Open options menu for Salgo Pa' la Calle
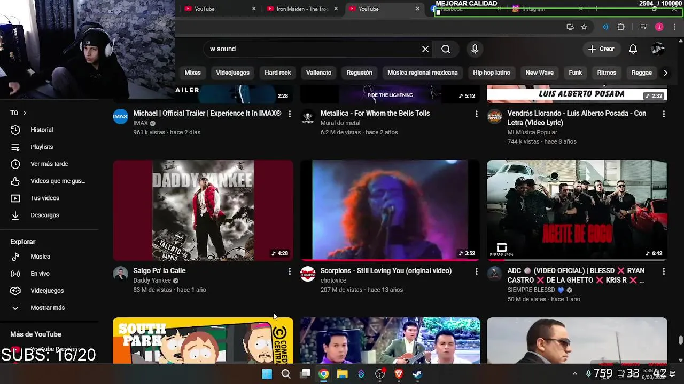Viewport: 684px width, 384px height. click(290, 271)
